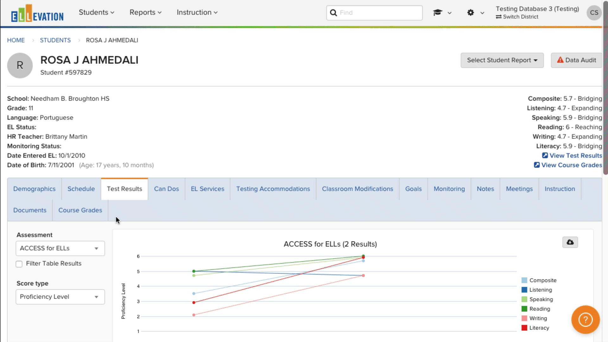The image size is (608, 342).
Task: Click the search magnifier icon
Action: pyautogui.click(x=333, y=13)
